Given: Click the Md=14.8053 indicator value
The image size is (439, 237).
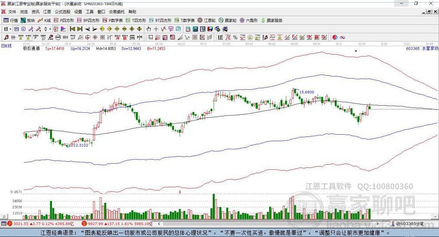Looking at the screenshot, I should (x=106, y=48).
